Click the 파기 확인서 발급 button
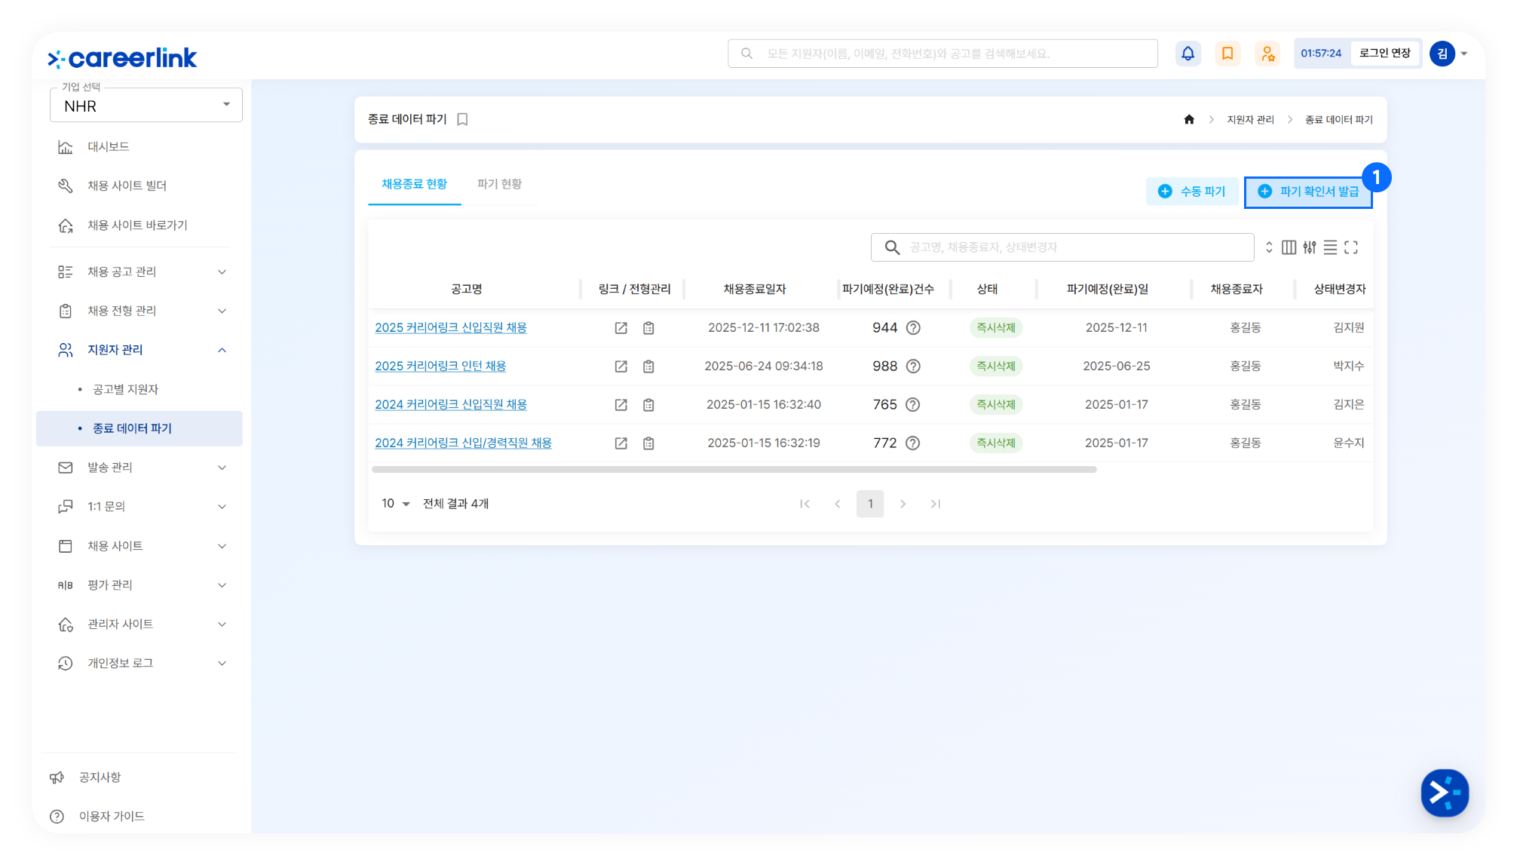Viewport: 1517px width, 865px height. [1308, 192]
